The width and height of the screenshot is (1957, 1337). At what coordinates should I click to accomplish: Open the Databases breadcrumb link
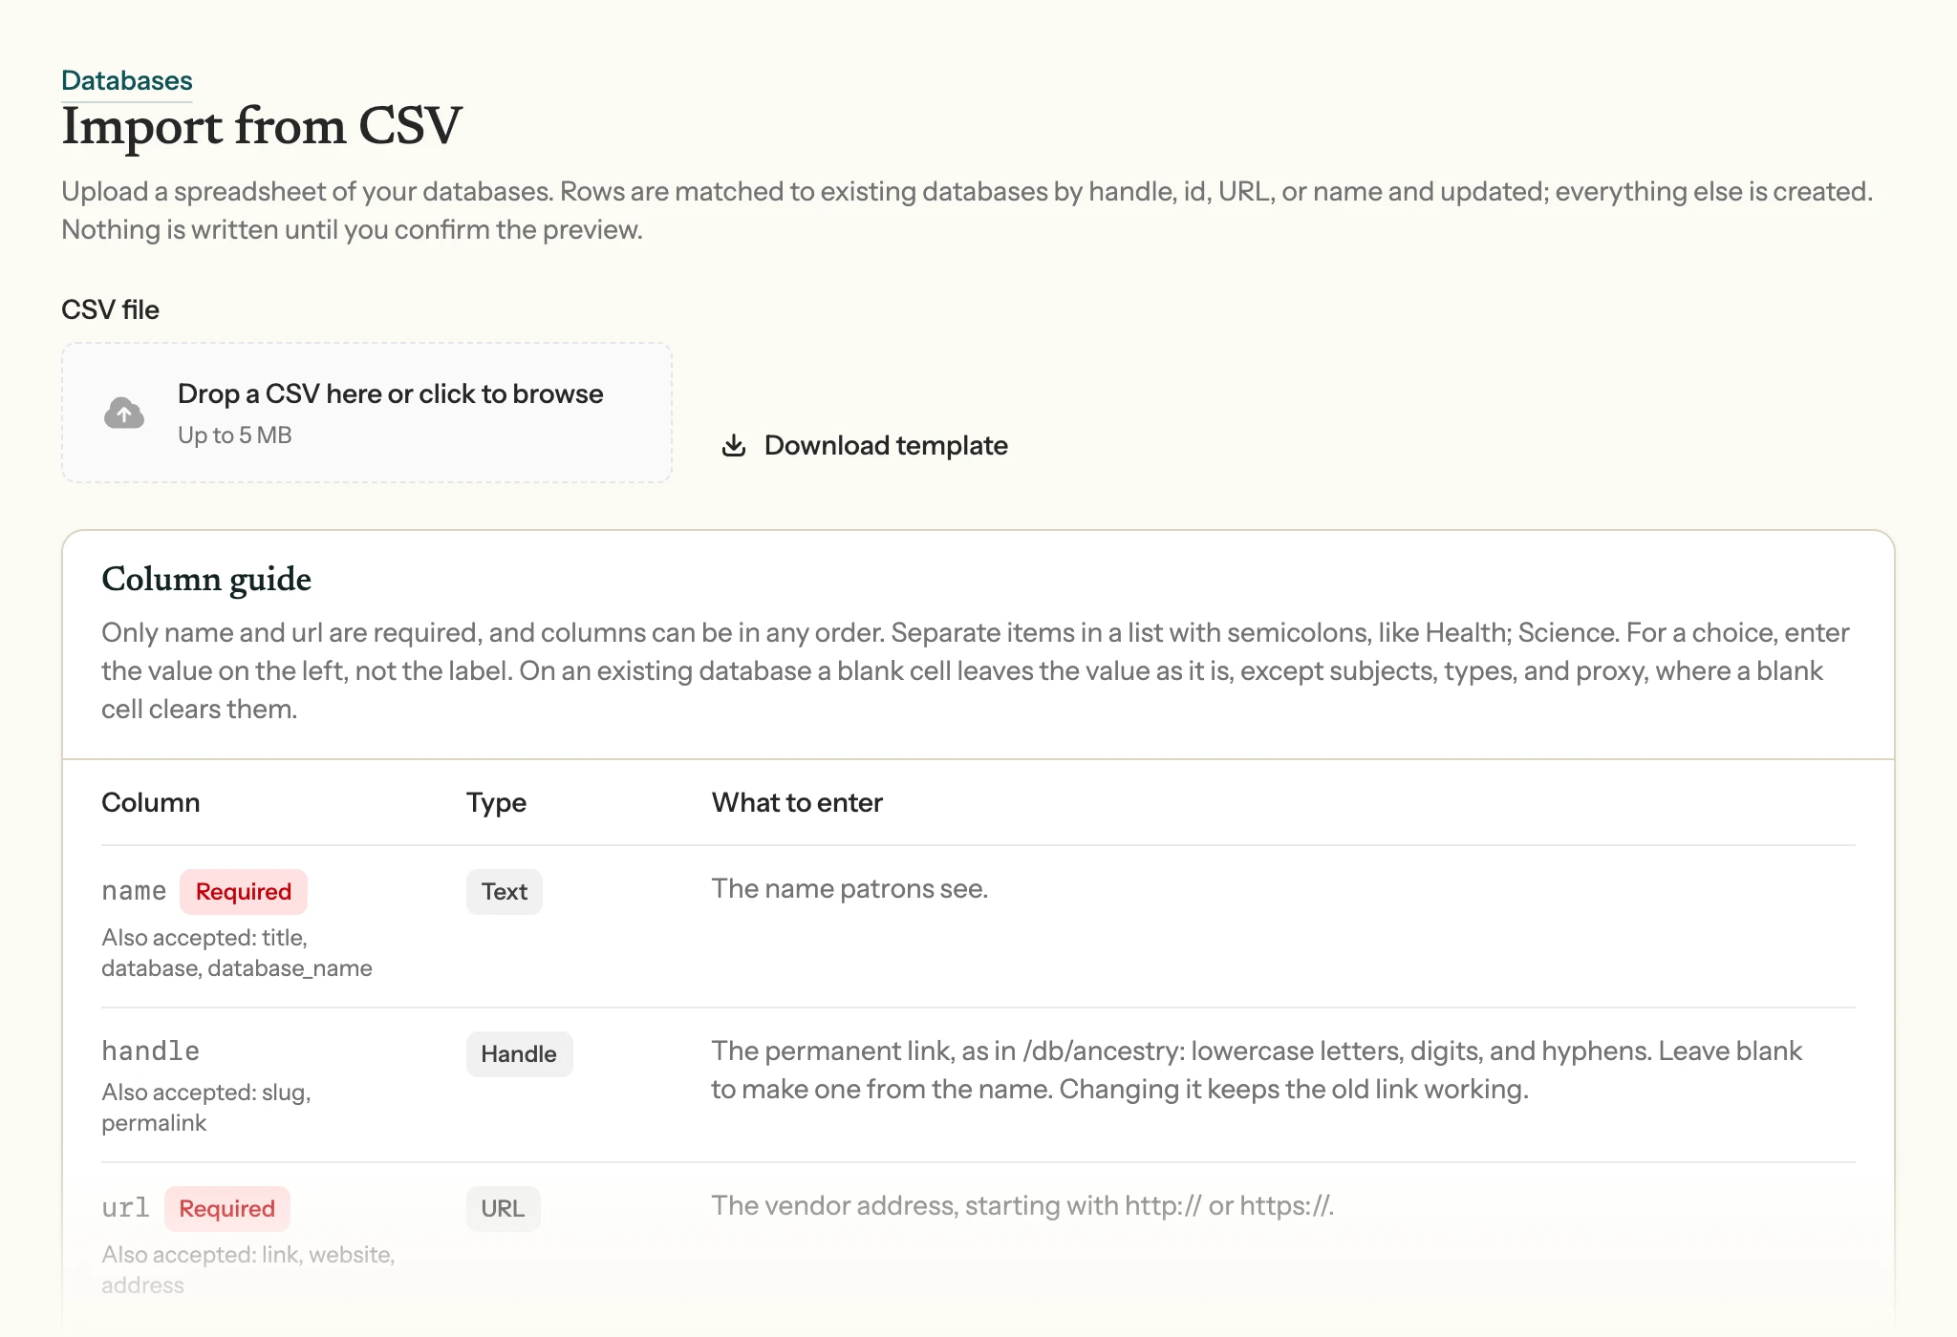pyautogui.click(x=127, y=80)
